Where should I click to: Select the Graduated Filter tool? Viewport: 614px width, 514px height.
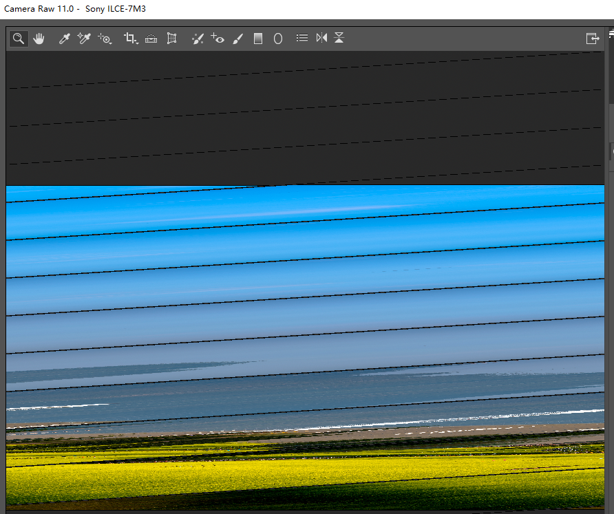tap(258, 39)
